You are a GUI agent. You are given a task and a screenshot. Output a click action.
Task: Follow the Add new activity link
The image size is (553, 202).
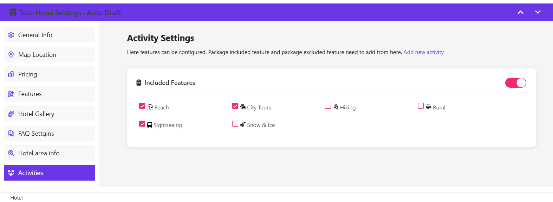click(423, 52)
